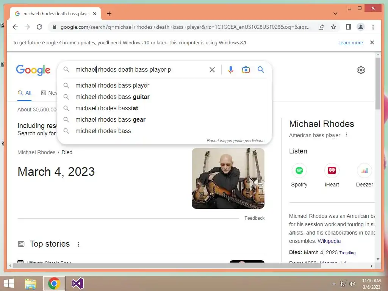Click the 'Michael Rhodes' knowledge panel title
This screenshot has width=388, height=291.
(321, 124)
